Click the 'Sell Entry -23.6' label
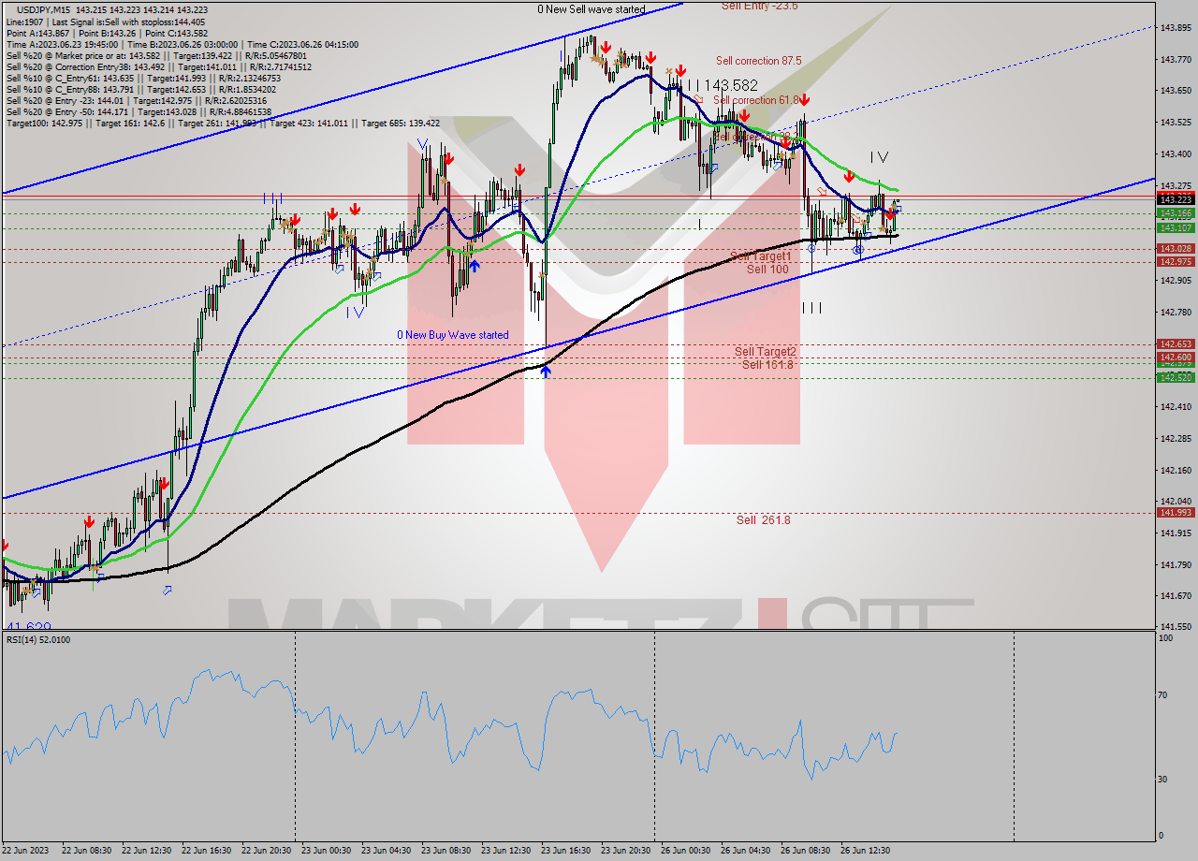This screenshot has width=1198, height=861. [759, 6]
